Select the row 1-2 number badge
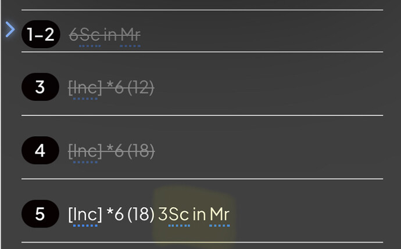This screenshot has width=401, height=249. pos(41,34)
